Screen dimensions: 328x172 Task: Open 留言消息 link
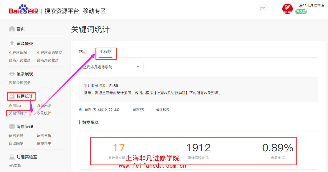tap(16, 136)
